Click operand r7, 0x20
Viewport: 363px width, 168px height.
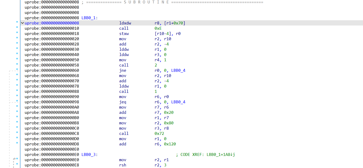tap(164, 113)
